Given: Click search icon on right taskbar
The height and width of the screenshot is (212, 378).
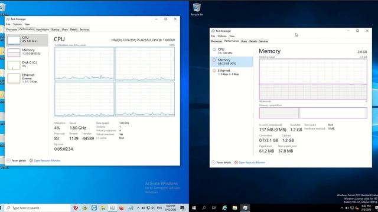Looking at the screenshot, I should [204, 208].
